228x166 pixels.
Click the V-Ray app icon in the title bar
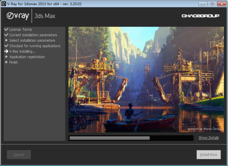pyautogui.click(x=3, y=4)
